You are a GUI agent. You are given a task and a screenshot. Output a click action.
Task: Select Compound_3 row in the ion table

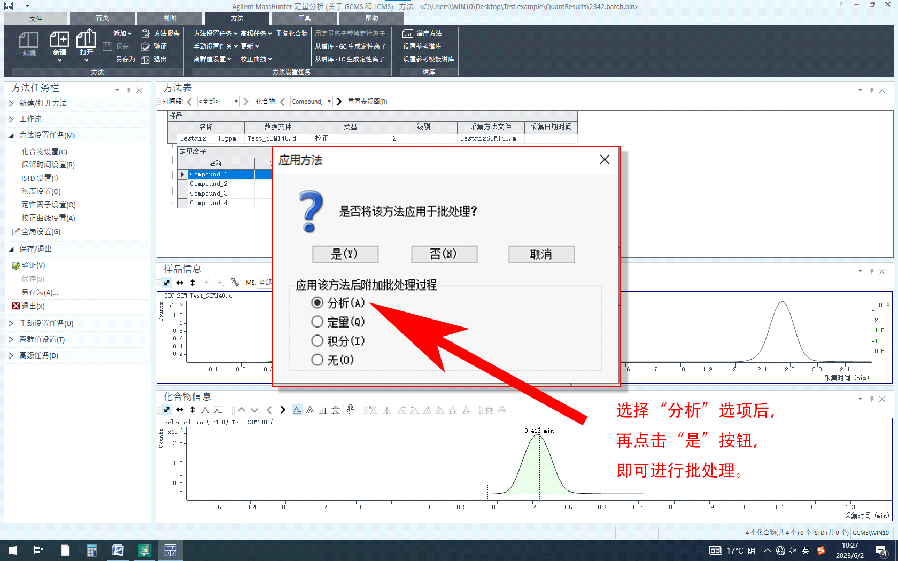coord(208,193)
